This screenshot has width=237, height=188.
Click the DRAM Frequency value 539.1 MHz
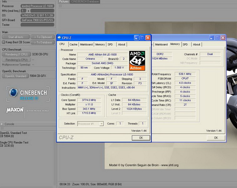(x=185, y=74)
